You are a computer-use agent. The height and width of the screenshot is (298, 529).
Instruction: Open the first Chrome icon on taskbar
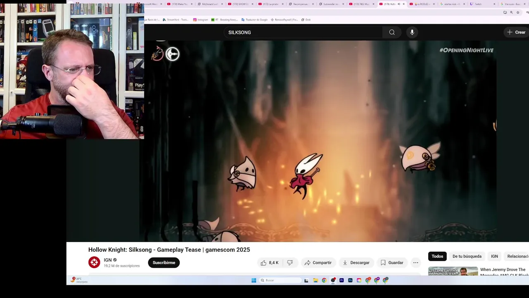pyautogui.click(x=324, y=280)
